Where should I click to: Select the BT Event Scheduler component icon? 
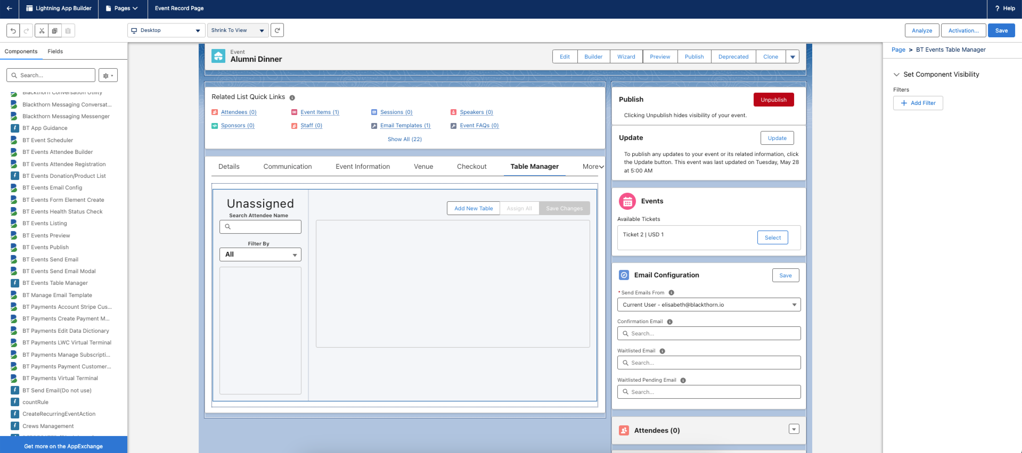14,141
